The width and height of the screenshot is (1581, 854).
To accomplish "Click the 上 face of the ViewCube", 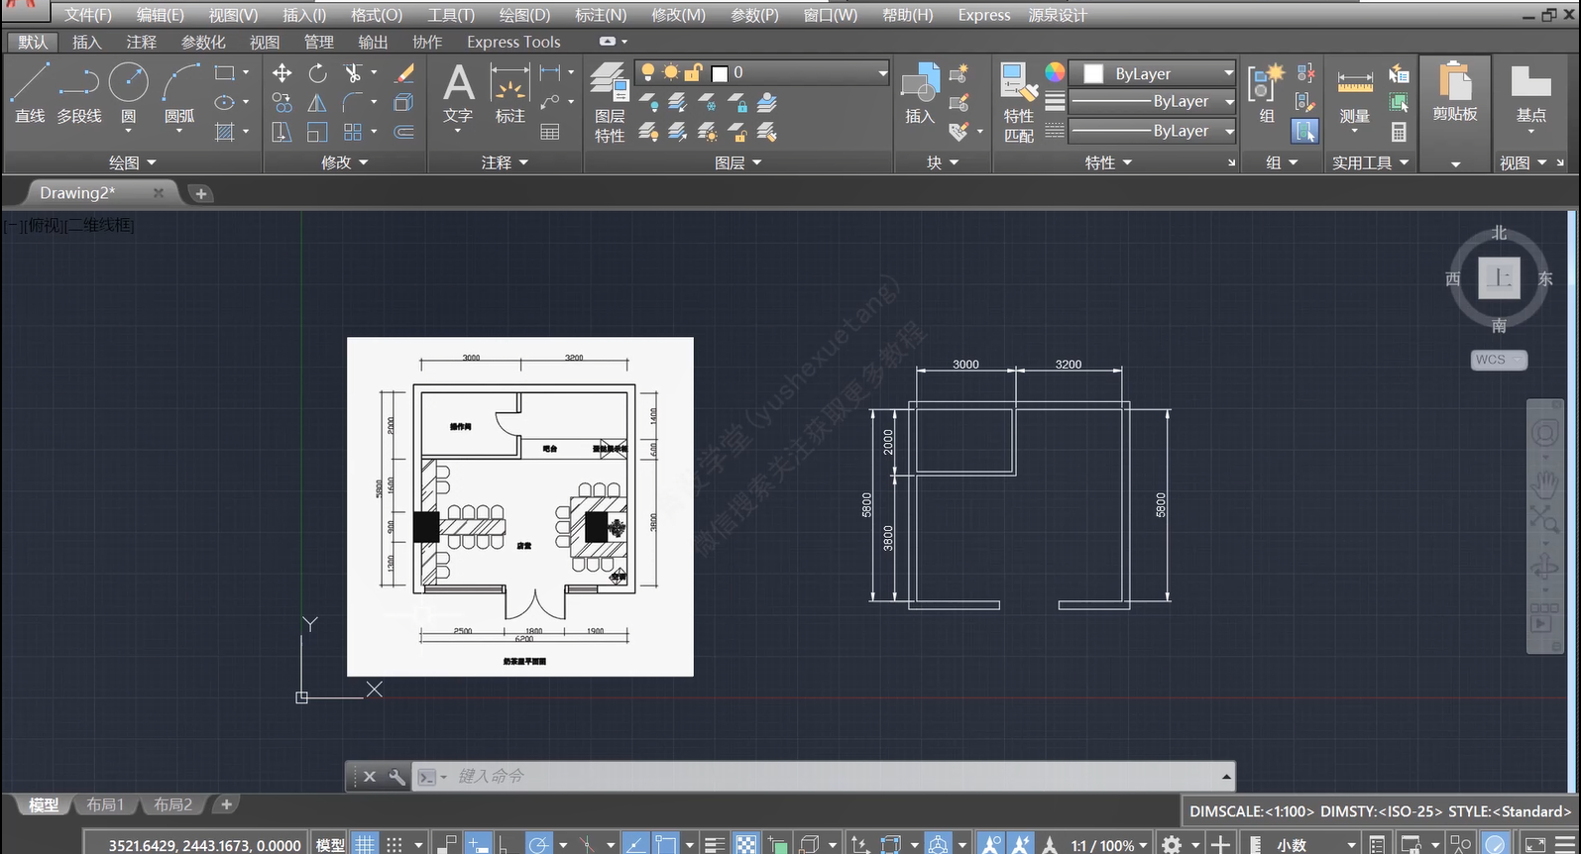I will [1499, 277].
